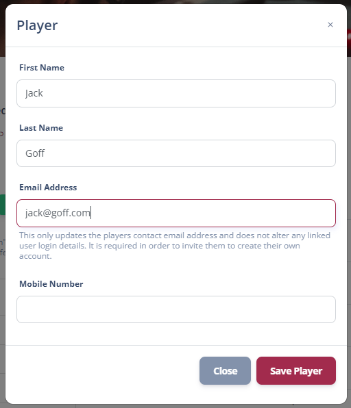Click the Save Player button
Image resolution: width=351 pixels, height=408 pixels.
click(x=296, y=370)
